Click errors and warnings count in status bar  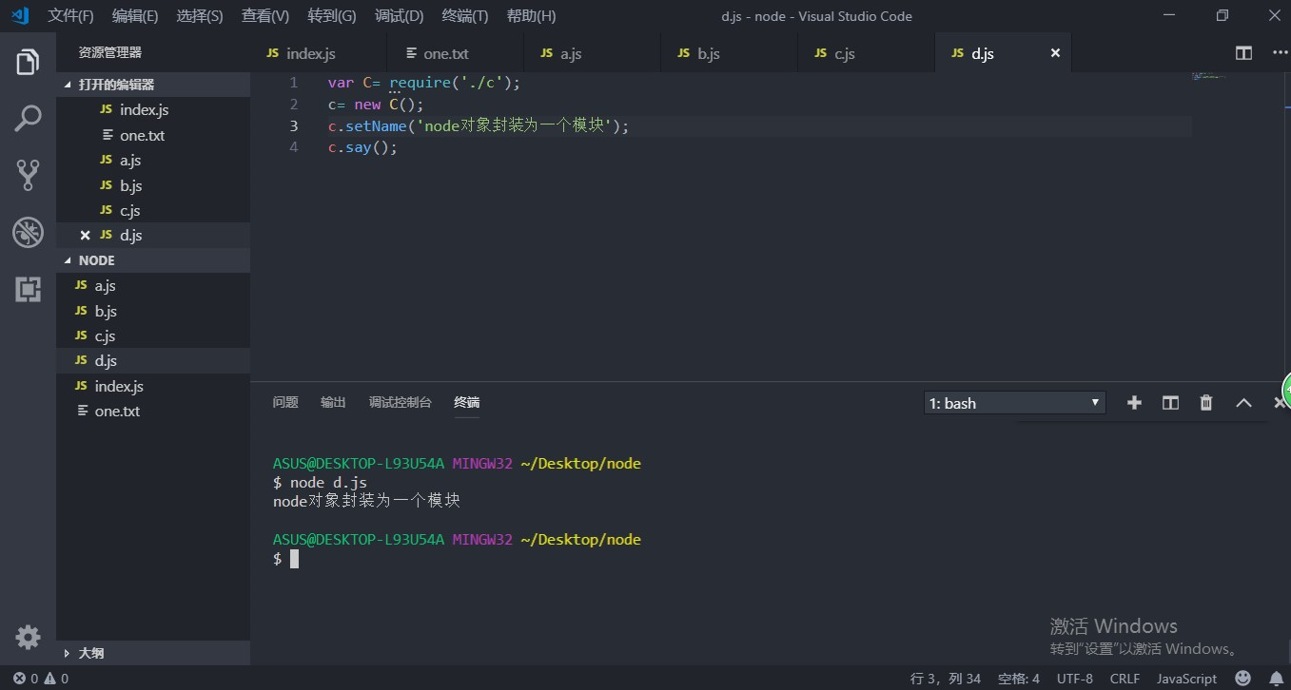[41, 679]
